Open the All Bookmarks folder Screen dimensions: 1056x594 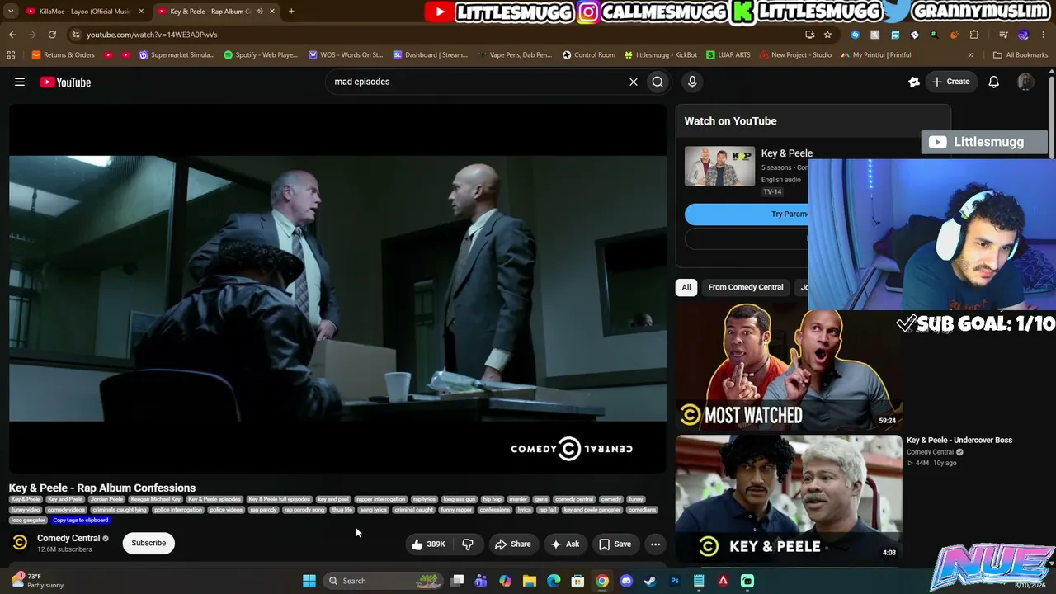pos(1021,54)
